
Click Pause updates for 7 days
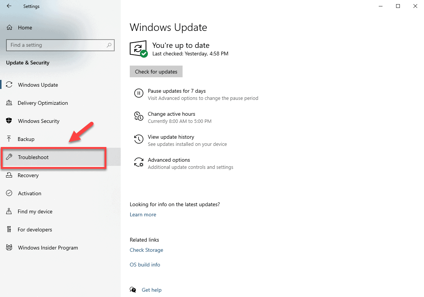177,91
